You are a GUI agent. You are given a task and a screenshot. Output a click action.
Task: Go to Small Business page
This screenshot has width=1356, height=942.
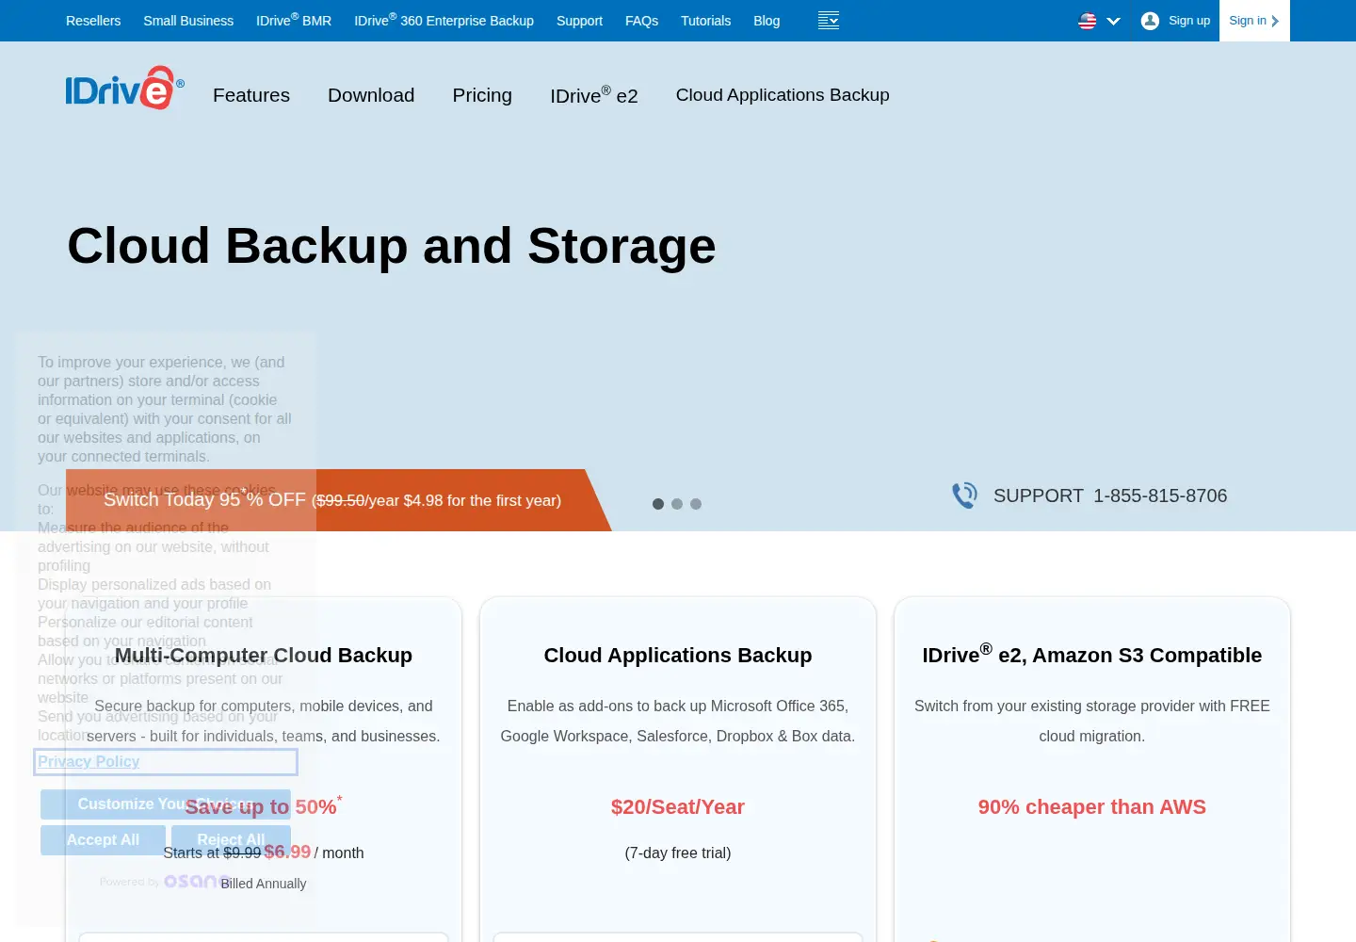[x=188, y=21]
